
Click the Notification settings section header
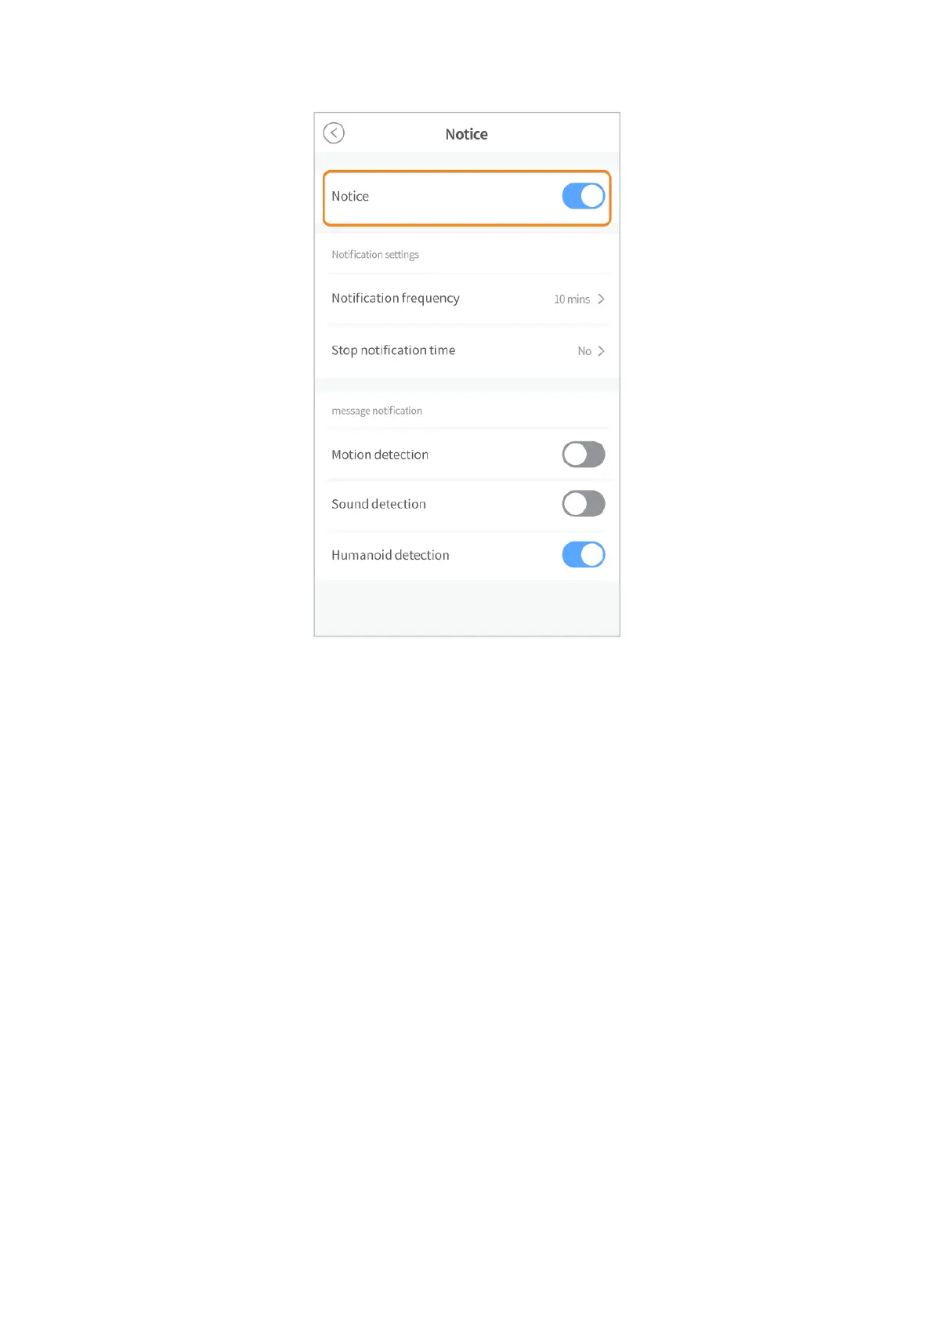(x=375, y=255)
